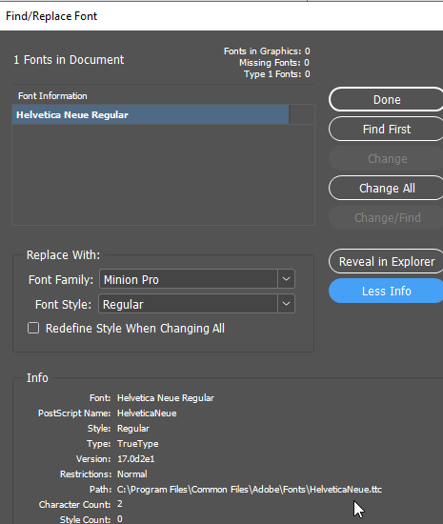Click the Fonts in Graphics: 0 text
The height and width of the screenshot is (524, 443).
tap(267, 51)
